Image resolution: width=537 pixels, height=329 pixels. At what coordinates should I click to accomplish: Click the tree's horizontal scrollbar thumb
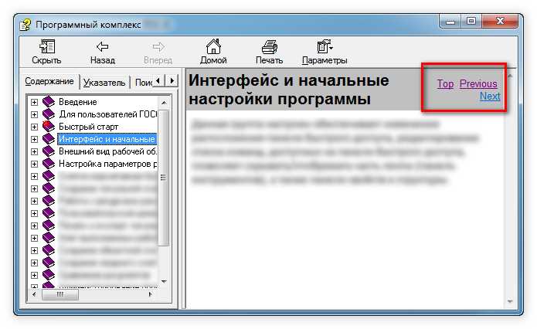60,294
